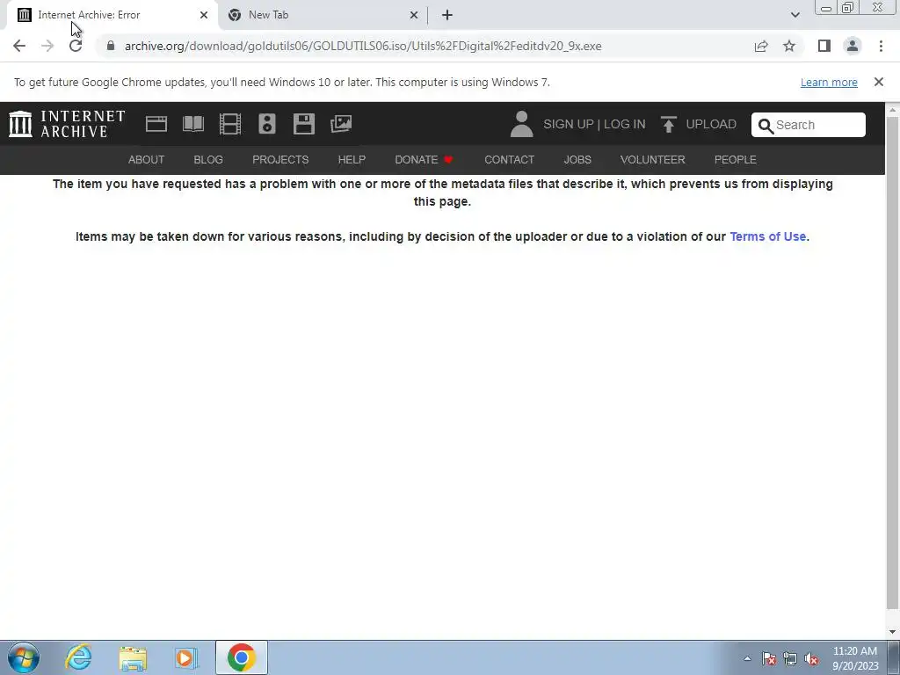Click the user avatar icon
The image size is (900, 675).
click(x=521, y=124)
